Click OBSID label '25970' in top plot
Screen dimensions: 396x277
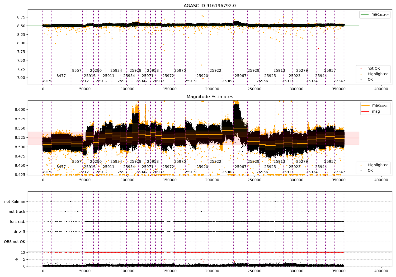tap(180, 70)
